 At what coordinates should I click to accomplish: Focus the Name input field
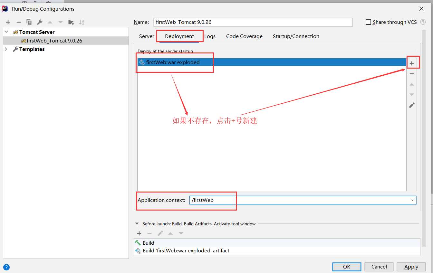click(x=253, y=22)
